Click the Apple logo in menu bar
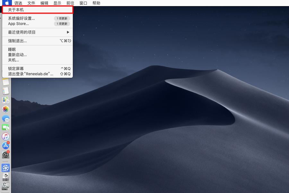This screenshot has height=193, width=289. point(7,3)
